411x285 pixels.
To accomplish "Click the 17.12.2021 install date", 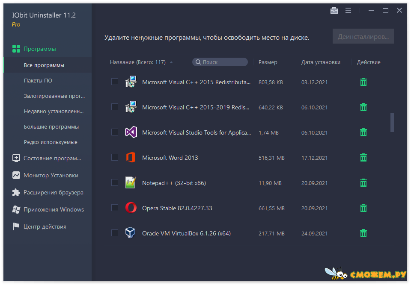I will (x=314, y=158).
